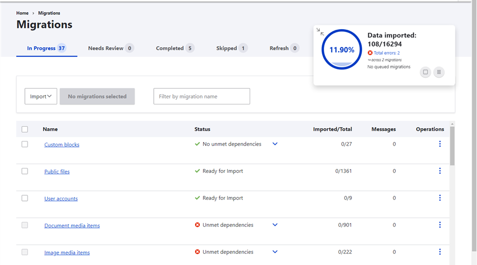Open the User accounts migration link

click(61, 199)
